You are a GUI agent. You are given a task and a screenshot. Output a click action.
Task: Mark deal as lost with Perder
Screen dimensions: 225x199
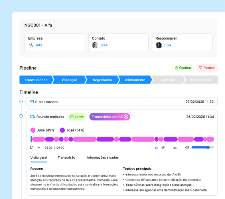[207, 68]
